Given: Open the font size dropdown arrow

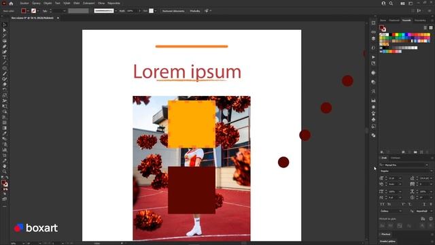Looking at the screenshot, I should tap(400, 178).
